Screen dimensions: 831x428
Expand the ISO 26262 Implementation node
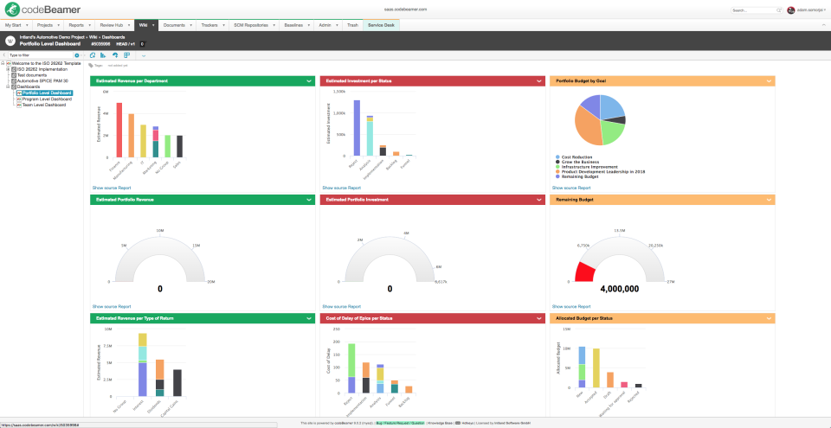coord(7,69)
